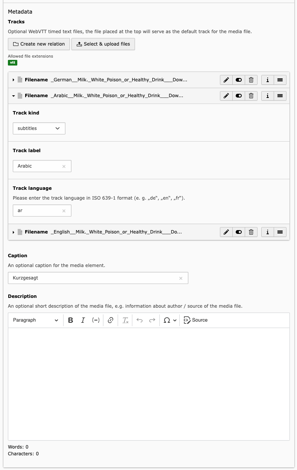Image resolution: width=297 pixels, height=470 pixels.
Task: Insert special character using omega icon
Action: 167,320
